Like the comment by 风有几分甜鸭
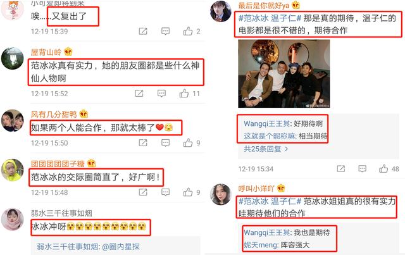 tap(188, 142)
